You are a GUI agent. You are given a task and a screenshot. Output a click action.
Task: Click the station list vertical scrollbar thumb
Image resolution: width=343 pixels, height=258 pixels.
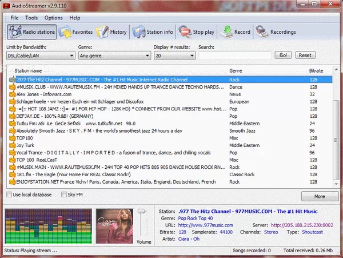pos(336,140)
